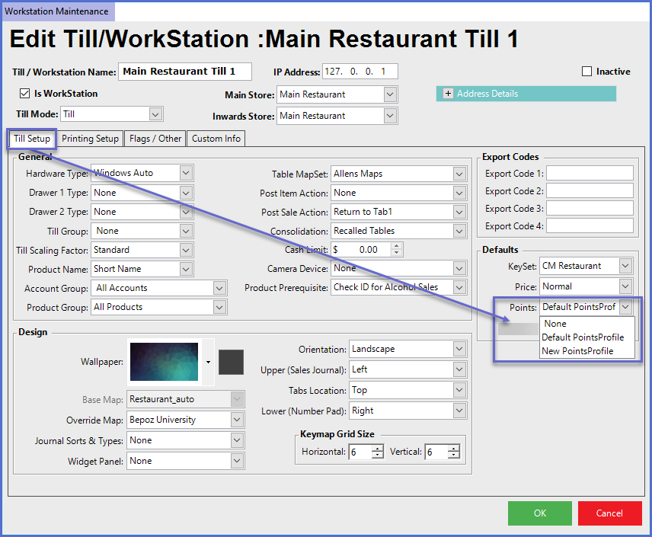652x537 pixels.
Task: Increase Horizontal keymap grid size
Action: point(377,449)
